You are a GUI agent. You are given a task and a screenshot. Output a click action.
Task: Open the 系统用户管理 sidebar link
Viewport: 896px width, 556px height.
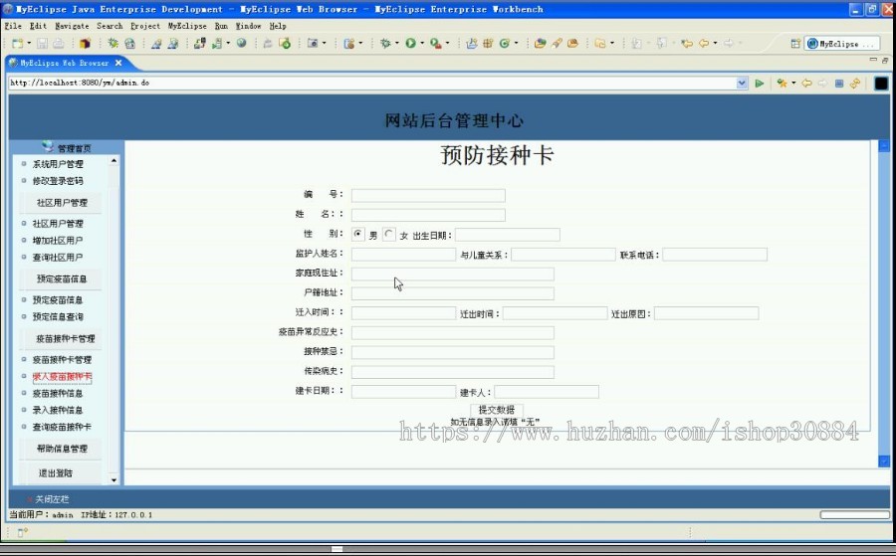point(58,164)
